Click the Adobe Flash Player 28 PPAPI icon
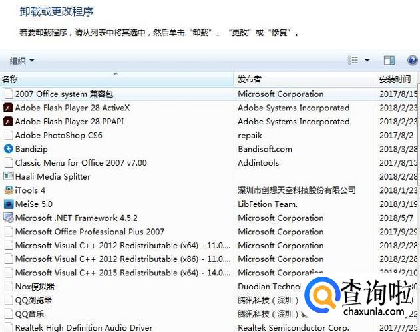Viewport: 420px width, 332px height. pyautogui.click(x=8, y=122)
